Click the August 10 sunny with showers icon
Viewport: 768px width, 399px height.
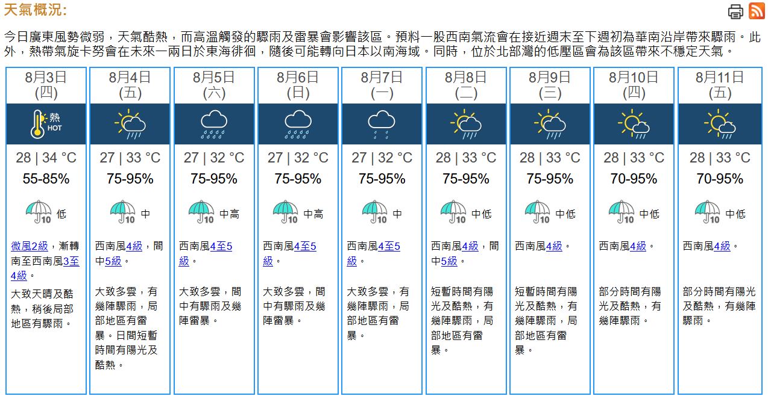[634, 124]
